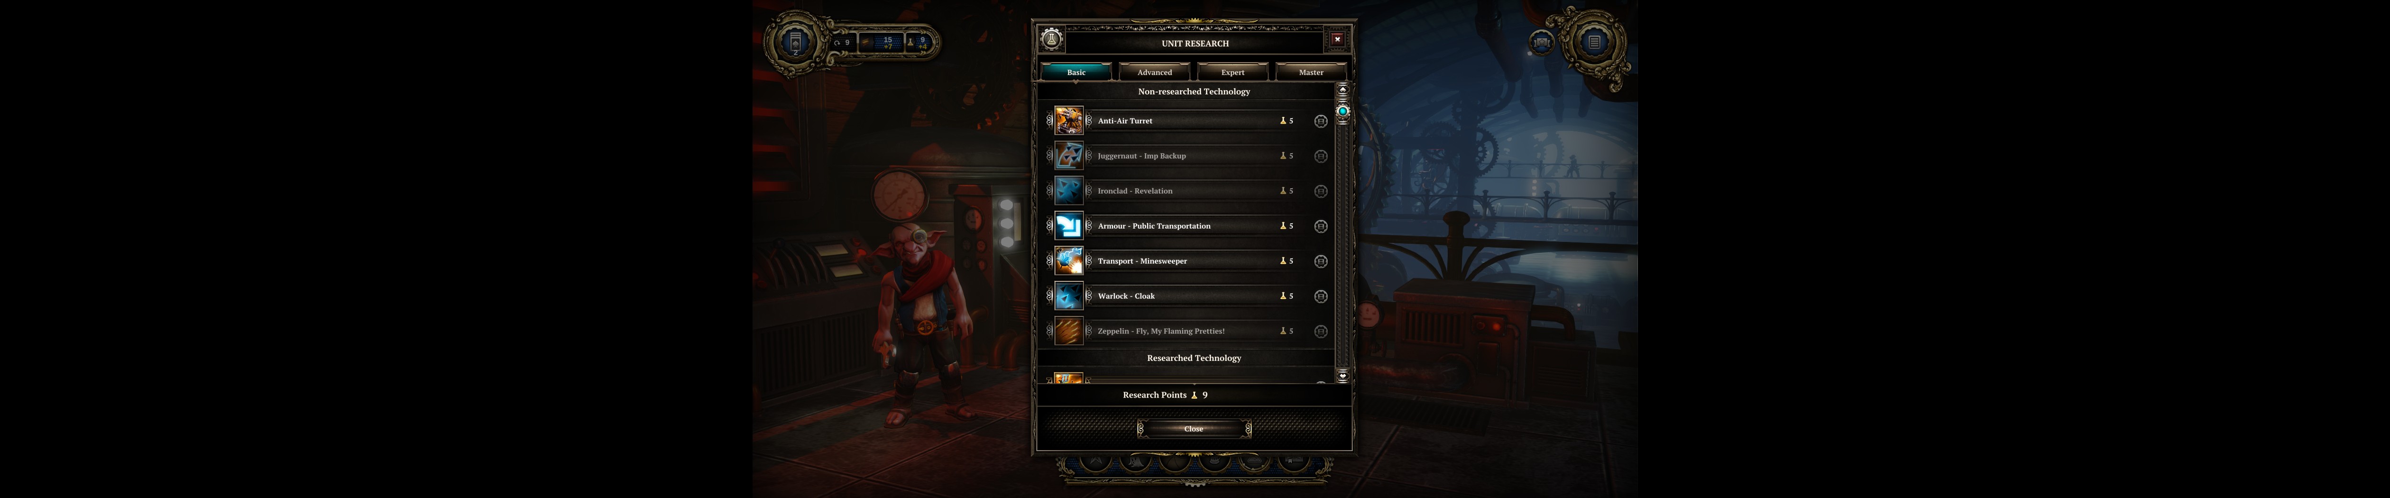
Task: Click the scrollbar down arrow
Action: pos(1342,376)
